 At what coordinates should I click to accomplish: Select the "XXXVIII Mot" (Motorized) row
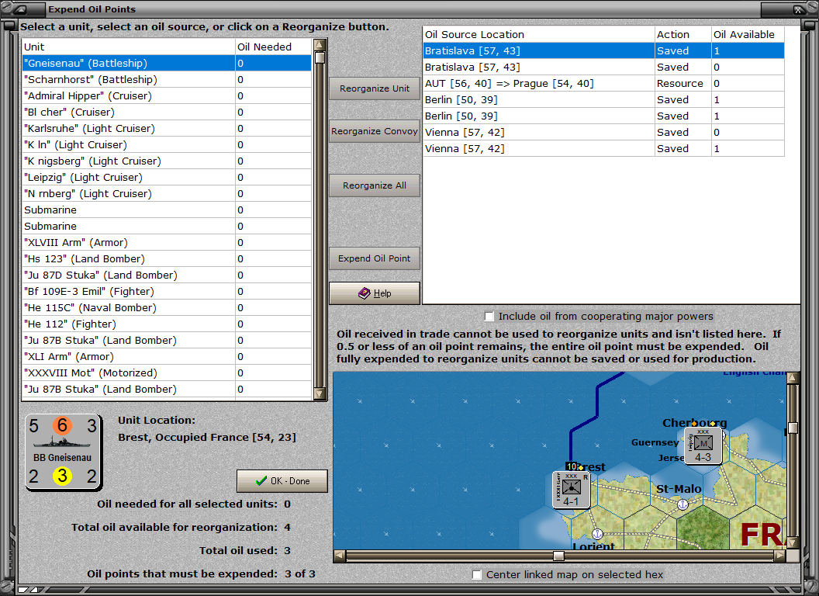(167, 372)
